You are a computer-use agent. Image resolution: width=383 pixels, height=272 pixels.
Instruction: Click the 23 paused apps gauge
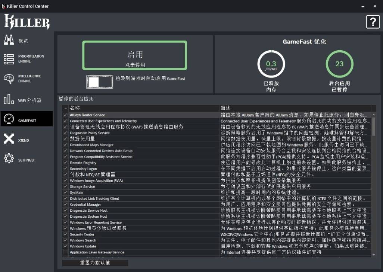pyautogui.click(x=339, y=64)
